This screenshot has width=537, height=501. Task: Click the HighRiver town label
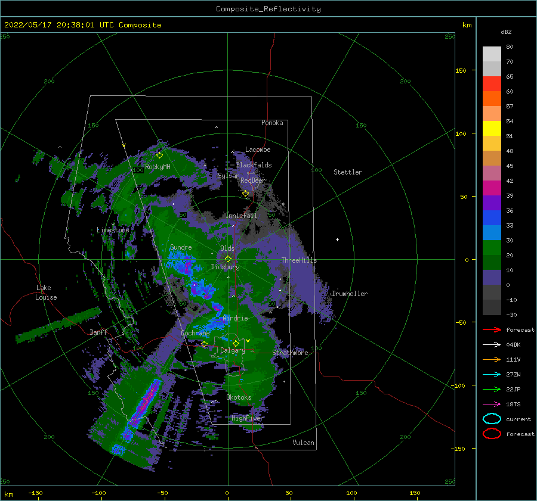coord(247,418)
